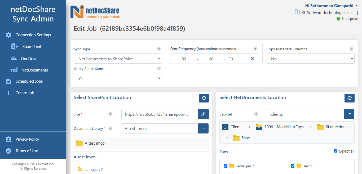Click the Bi directional breadcrumb folder
The image size is (362, 174).
coord(333,127)
